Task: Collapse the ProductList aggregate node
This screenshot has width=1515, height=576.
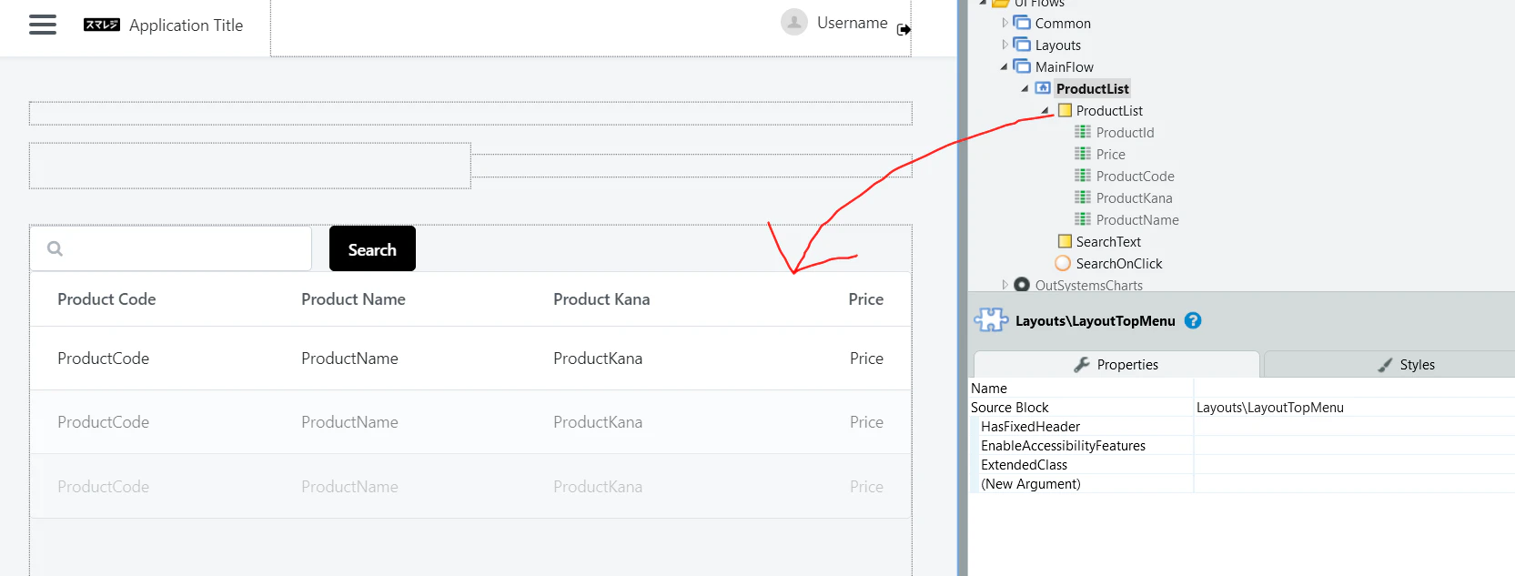Action: click(x=1045, y=110)
